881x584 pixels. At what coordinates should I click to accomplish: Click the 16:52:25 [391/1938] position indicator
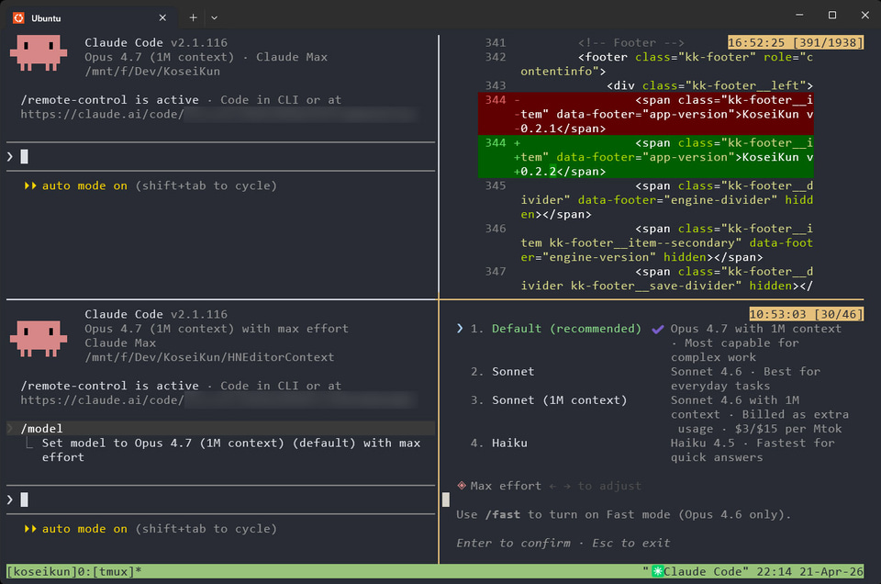[x=795, y=43]
